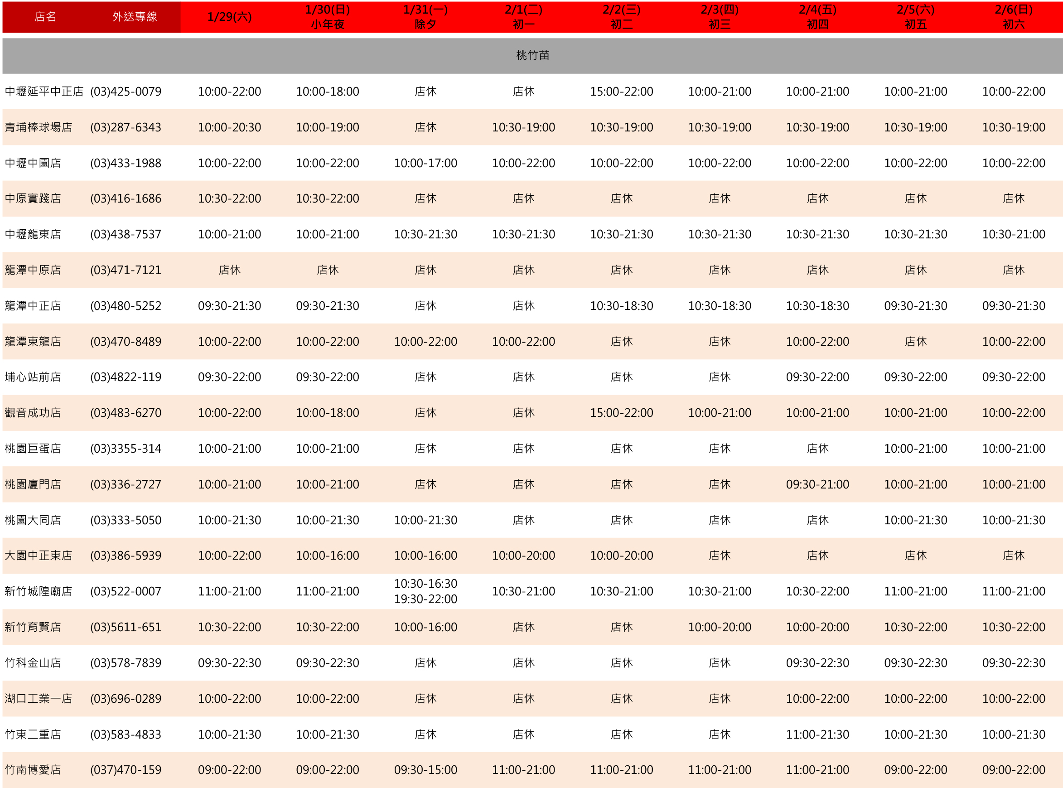
Task: Click phone number (03)471-7121
Action: (126, 270)
